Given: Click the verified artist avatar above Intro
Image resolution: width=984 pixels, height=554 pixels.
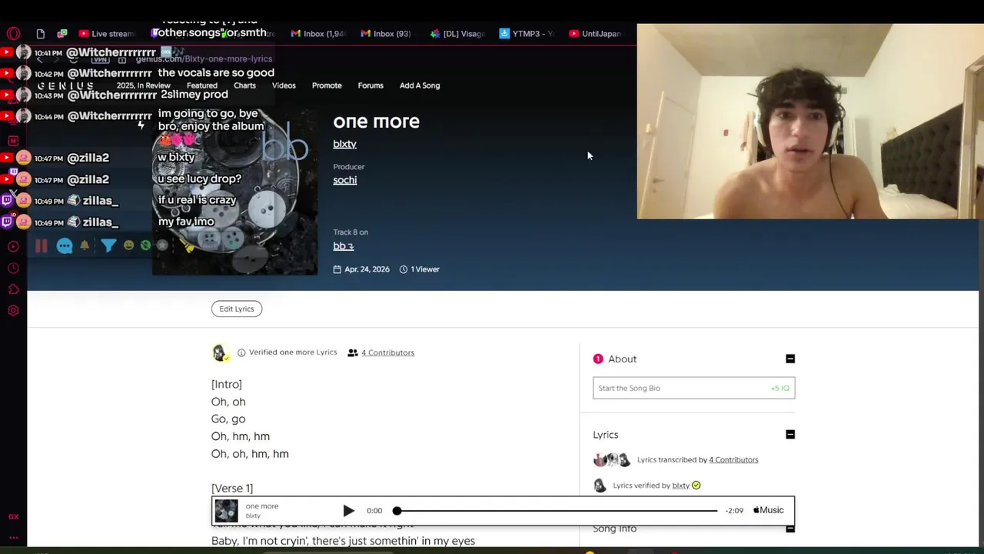Looking at the screenshot, I should click(220, 352).
